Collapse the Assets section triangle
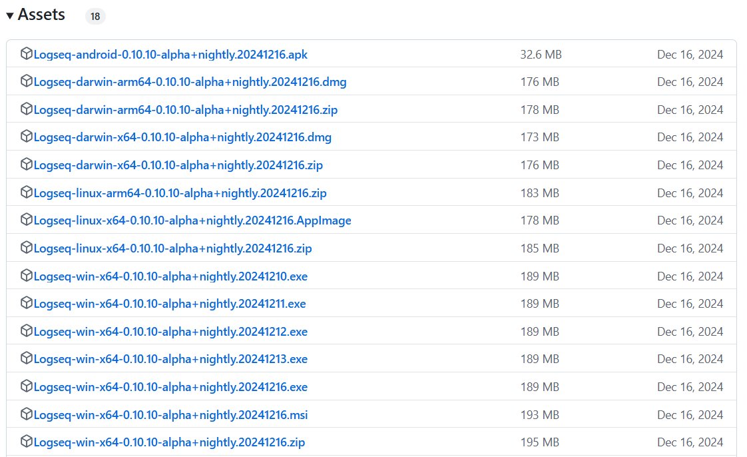The width and height of the screenshot is (747, 457). (10, 16)
